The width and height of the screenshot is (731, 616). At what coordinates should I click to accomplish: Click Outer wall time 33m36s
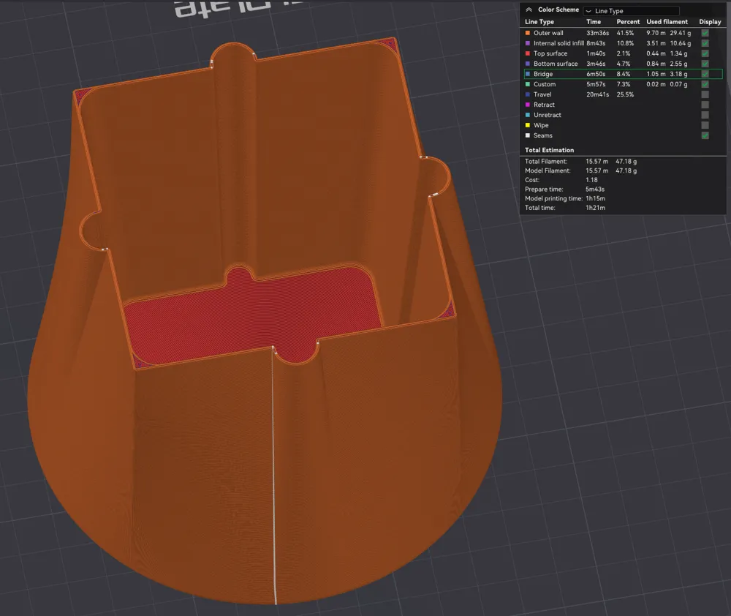coord(598,33)
